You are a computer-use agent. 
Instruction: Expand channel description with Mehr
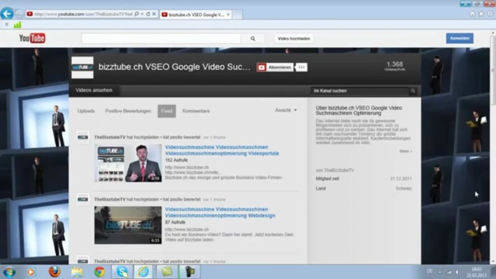pos(405,151)
